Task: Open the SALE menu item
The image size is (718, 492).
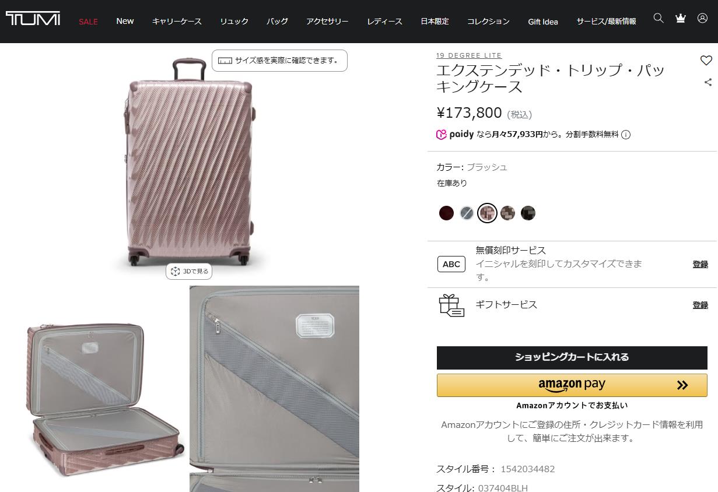Action: tap(88, 22)
